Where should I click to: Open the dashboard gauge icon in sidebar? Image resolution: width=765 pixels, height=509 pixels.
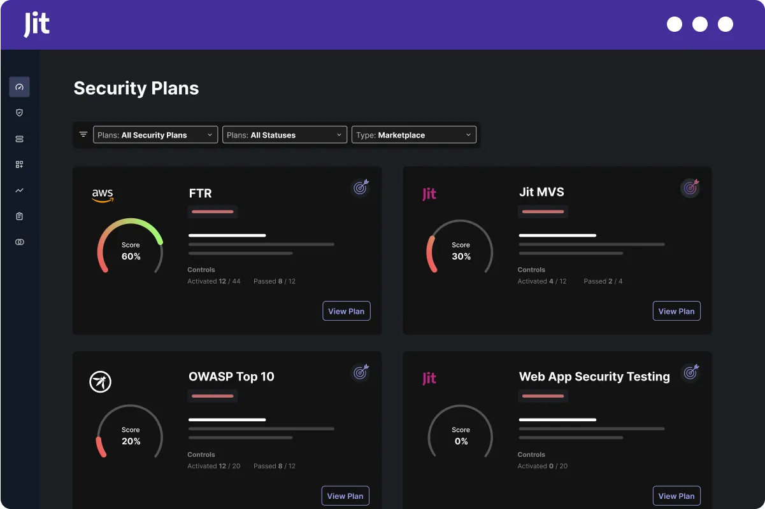[19, 87]
